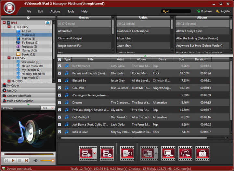This screenshot has height=171, width=234.
Task: Open Make iPhone Ringtone section
Action: pos(28,101)
